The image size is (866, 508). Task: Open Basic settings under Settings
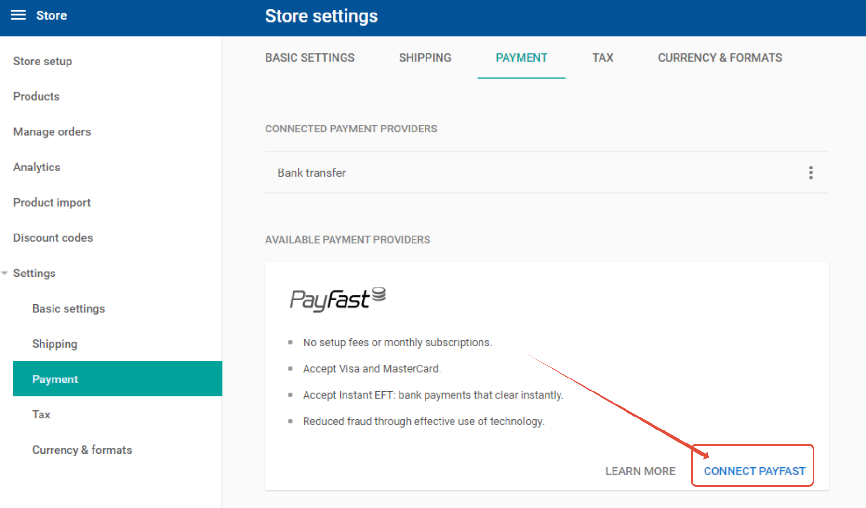[x=68, y=308]
